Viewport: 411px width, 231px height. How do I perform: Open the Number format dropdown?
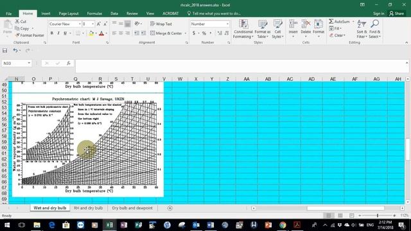pos(227,24)
